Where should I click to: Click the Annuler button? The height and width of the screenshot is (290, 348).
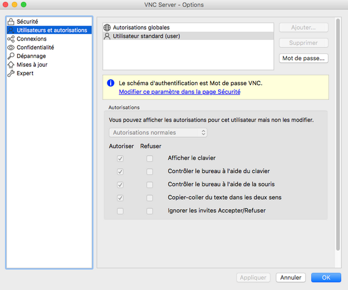291,278
